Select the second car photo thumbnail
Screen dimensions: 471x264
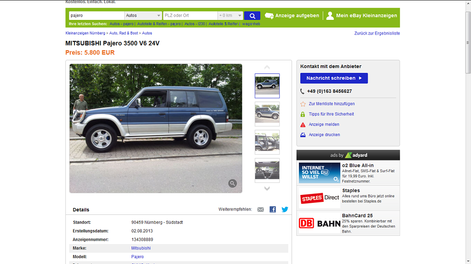267,114
